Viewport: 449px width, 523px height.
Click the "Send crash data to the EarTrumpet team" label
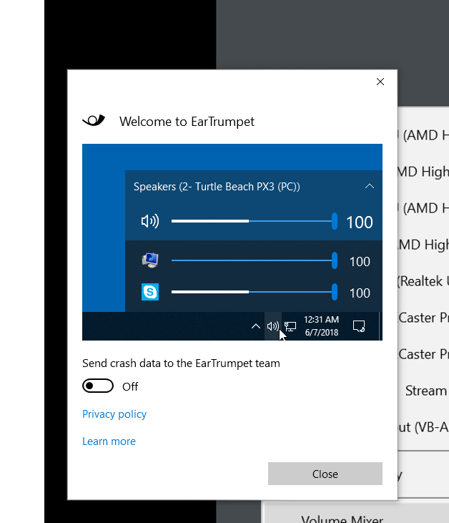pos(181,363)
